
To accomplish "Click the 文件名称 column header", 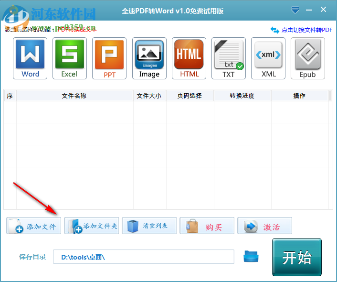I will [x=74, y=96].
